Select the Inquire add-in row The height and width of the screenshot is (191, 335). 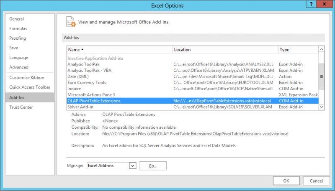[193, 89]
